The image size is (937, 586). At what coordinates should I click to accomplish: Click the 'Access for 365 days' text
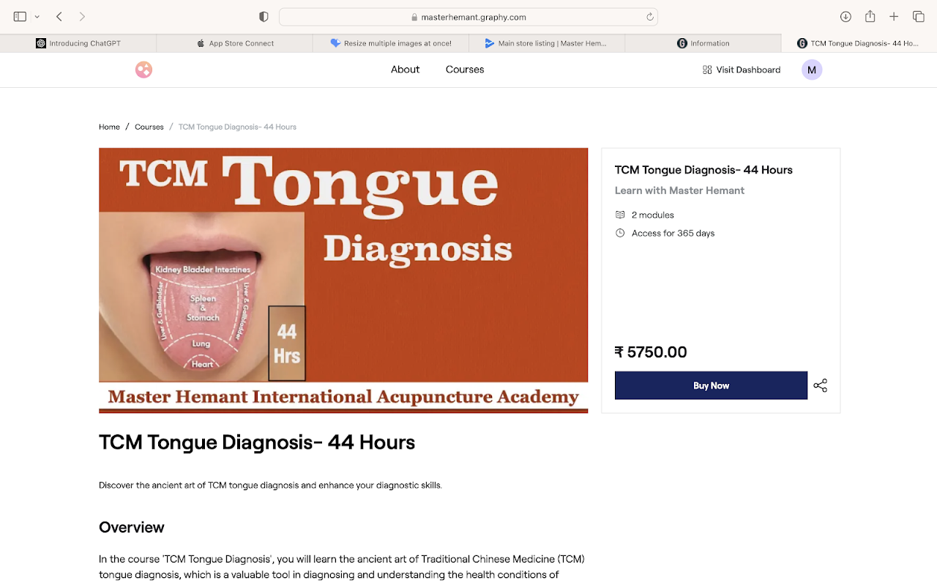[x=673, y=233]
